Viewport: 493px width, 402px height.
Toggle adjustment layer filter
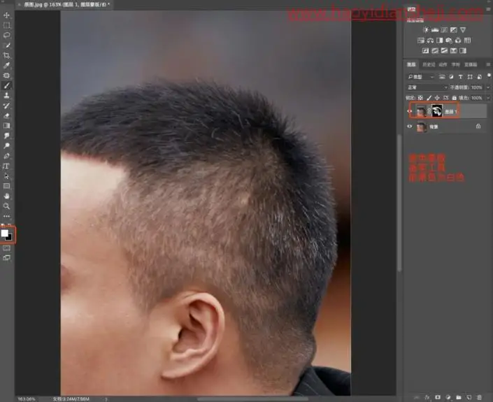[451, 77]
